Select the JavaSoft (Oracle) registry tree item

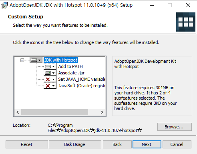click(x=82, y=86)
